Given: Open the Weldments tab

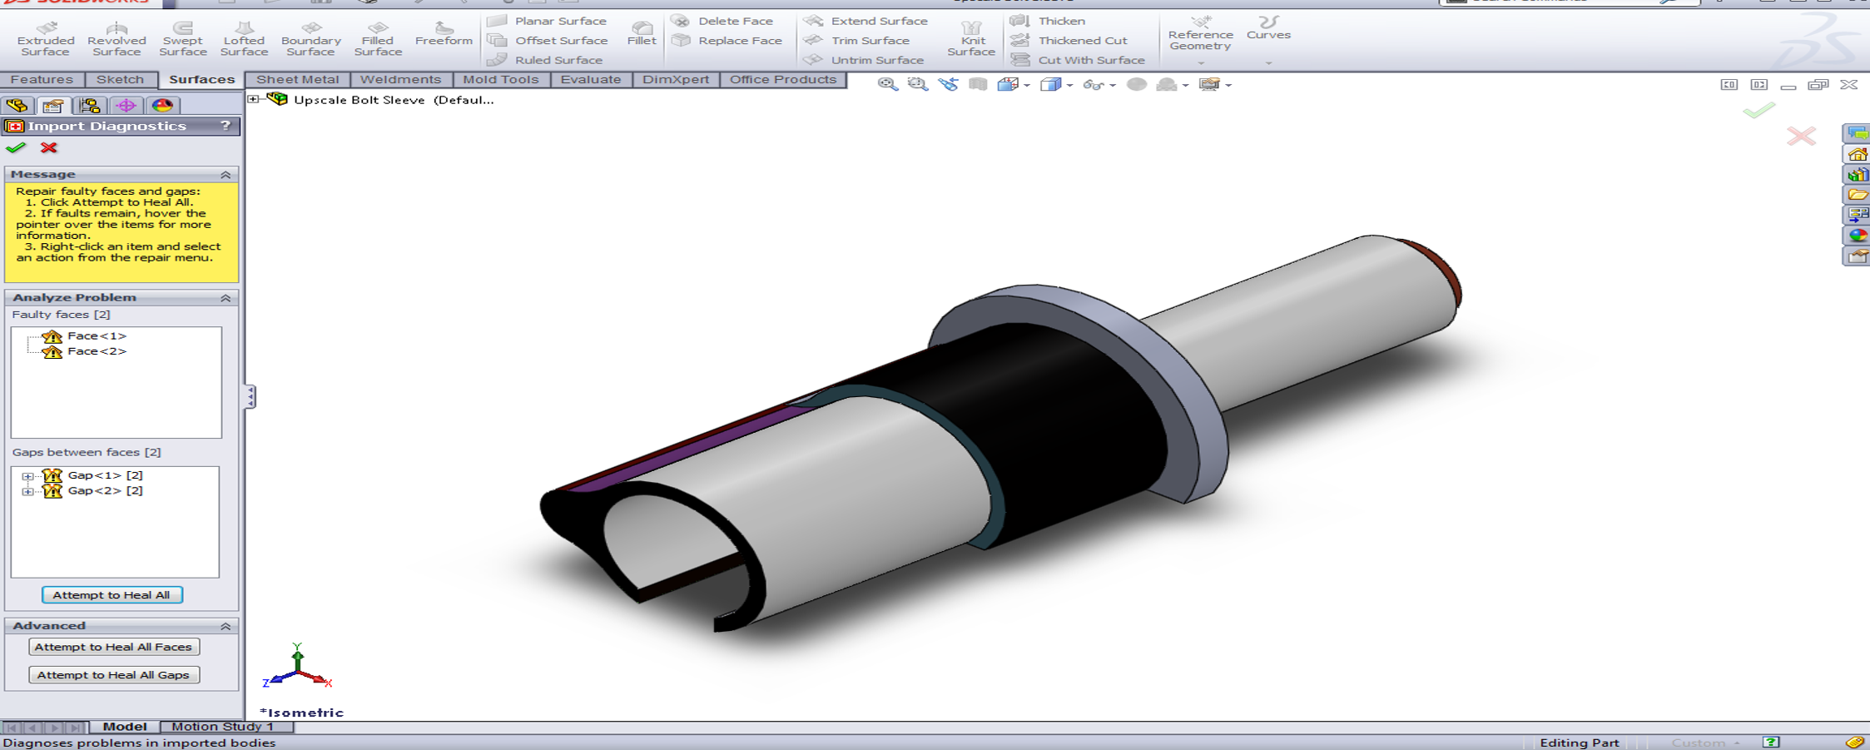Looking at the screenshot, I should click(x=400, y=80).
